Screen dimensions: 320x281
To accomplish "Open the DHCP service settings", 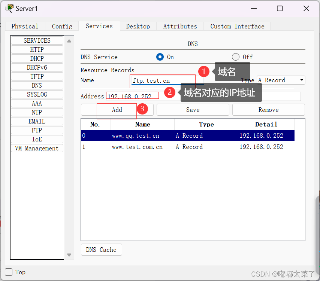I will (x=37, y=58).
